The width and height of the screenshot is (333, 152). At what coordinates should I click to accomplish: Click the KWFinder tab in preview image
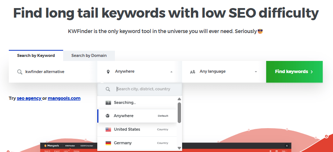(70, 146)
